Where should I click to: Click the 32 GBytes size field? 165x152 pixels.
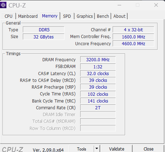43,37
